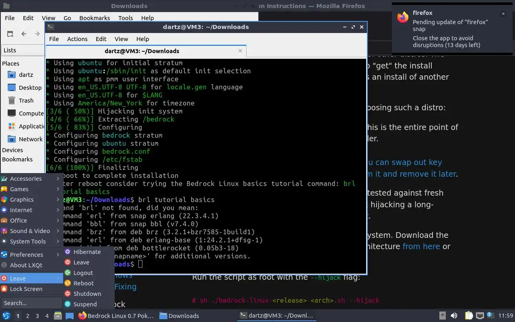The height and width of the screenshot is (322, 515).
Task: Open About LXQt menu entry
Action: pyautogui.click(x=31, y=265)
